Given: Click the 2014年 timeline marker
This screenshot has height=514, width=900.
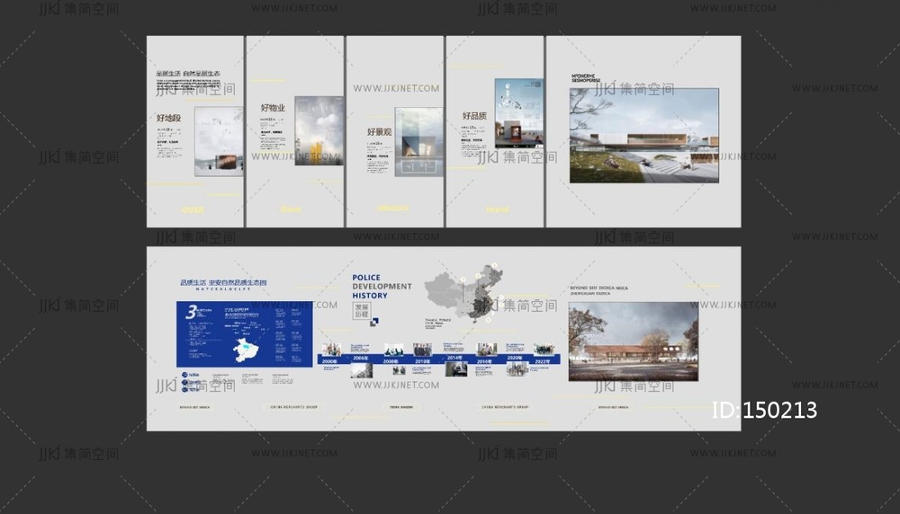Looking at the screenshot, I should tap(454, 359).
